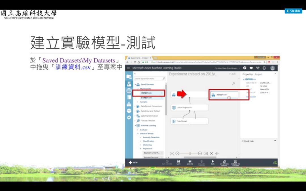Click the View dataset link in Properties

[x=251, y=97]
